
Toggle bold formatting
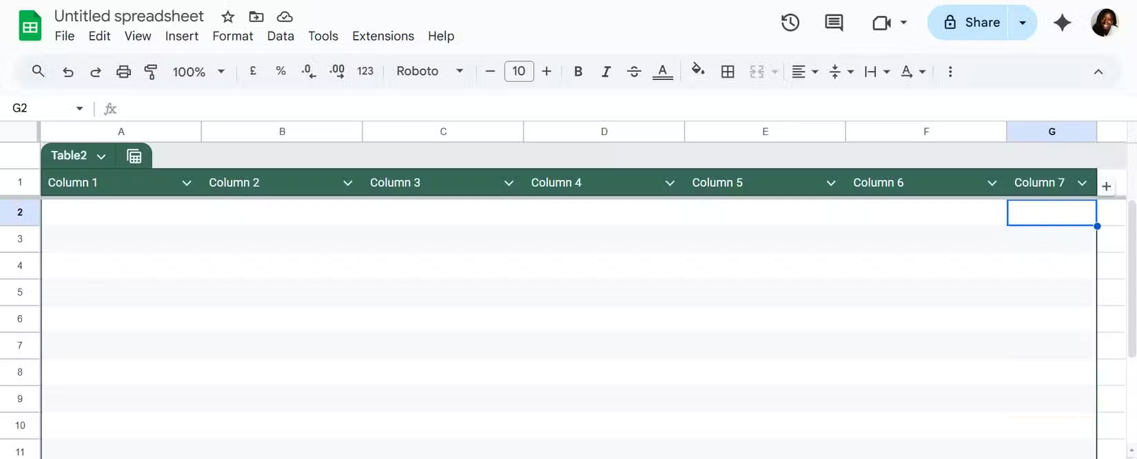pos(578,72)
